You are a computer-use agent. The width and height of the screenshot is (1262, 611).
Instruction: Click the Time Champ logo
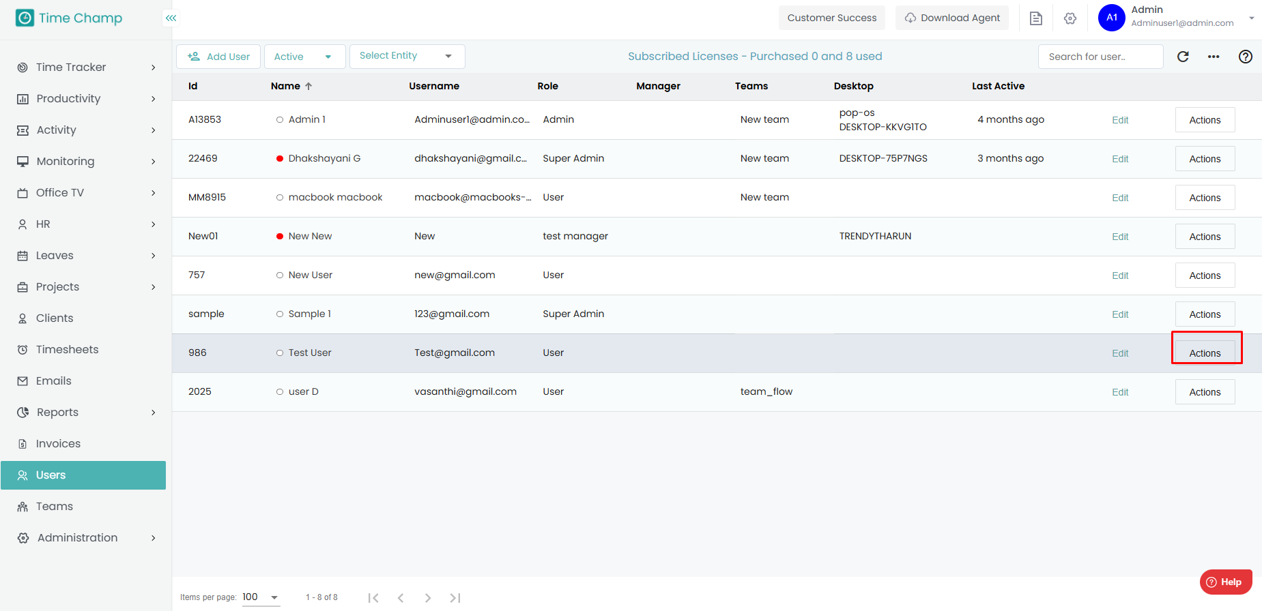[69, 18]
